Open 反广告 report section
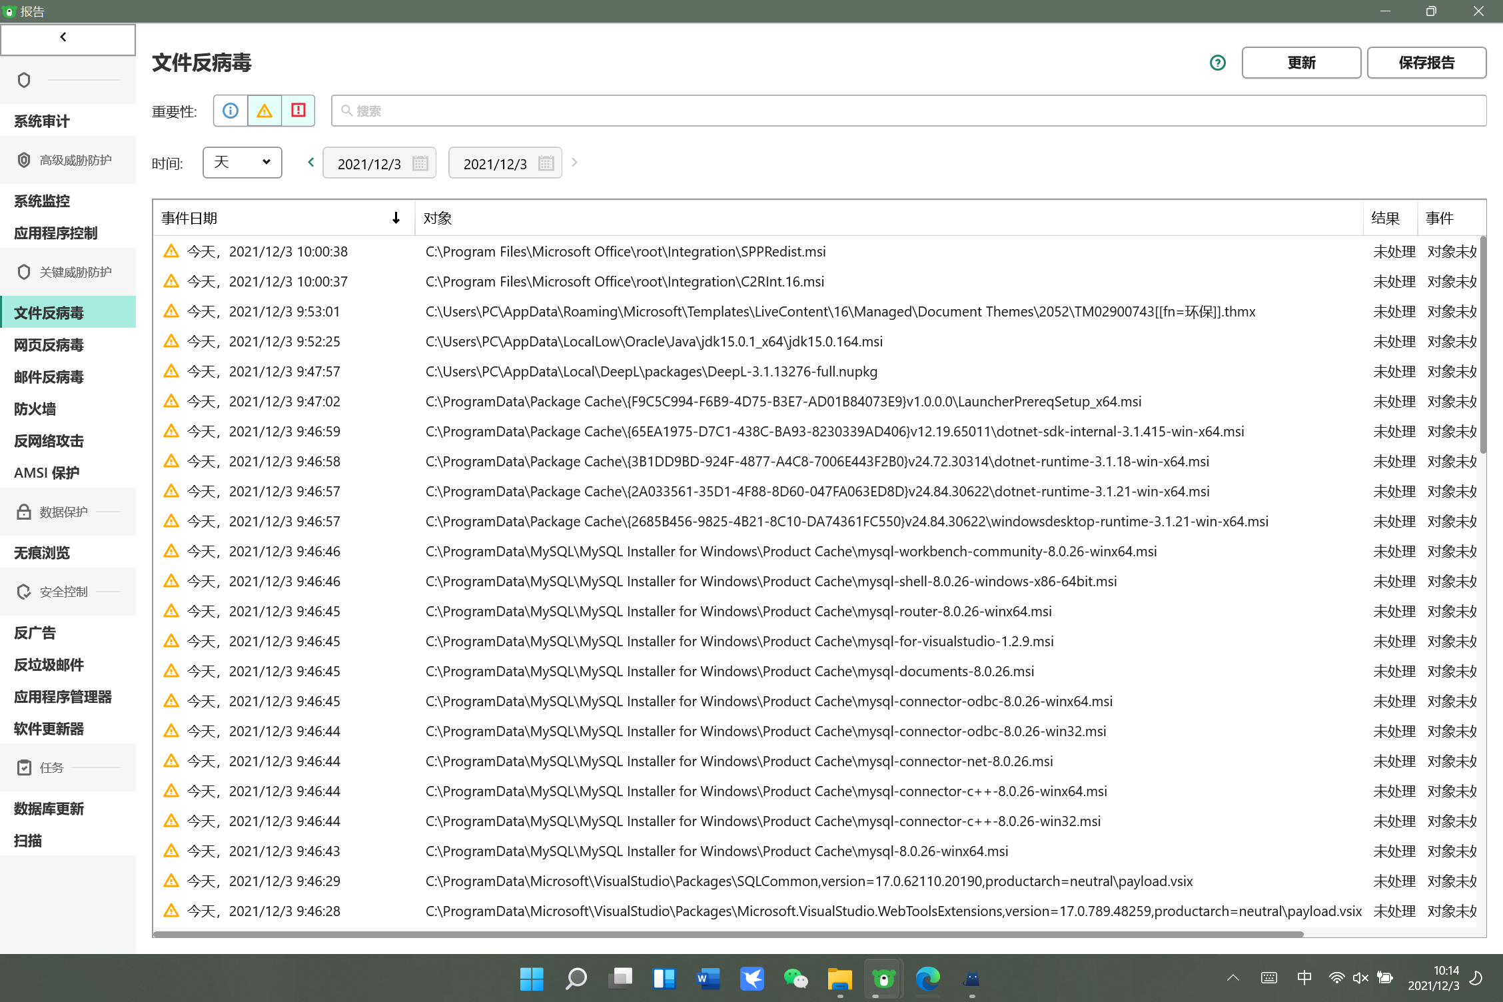The width and height of the screenshot is (1503, 1002). [x=68, y=633]
